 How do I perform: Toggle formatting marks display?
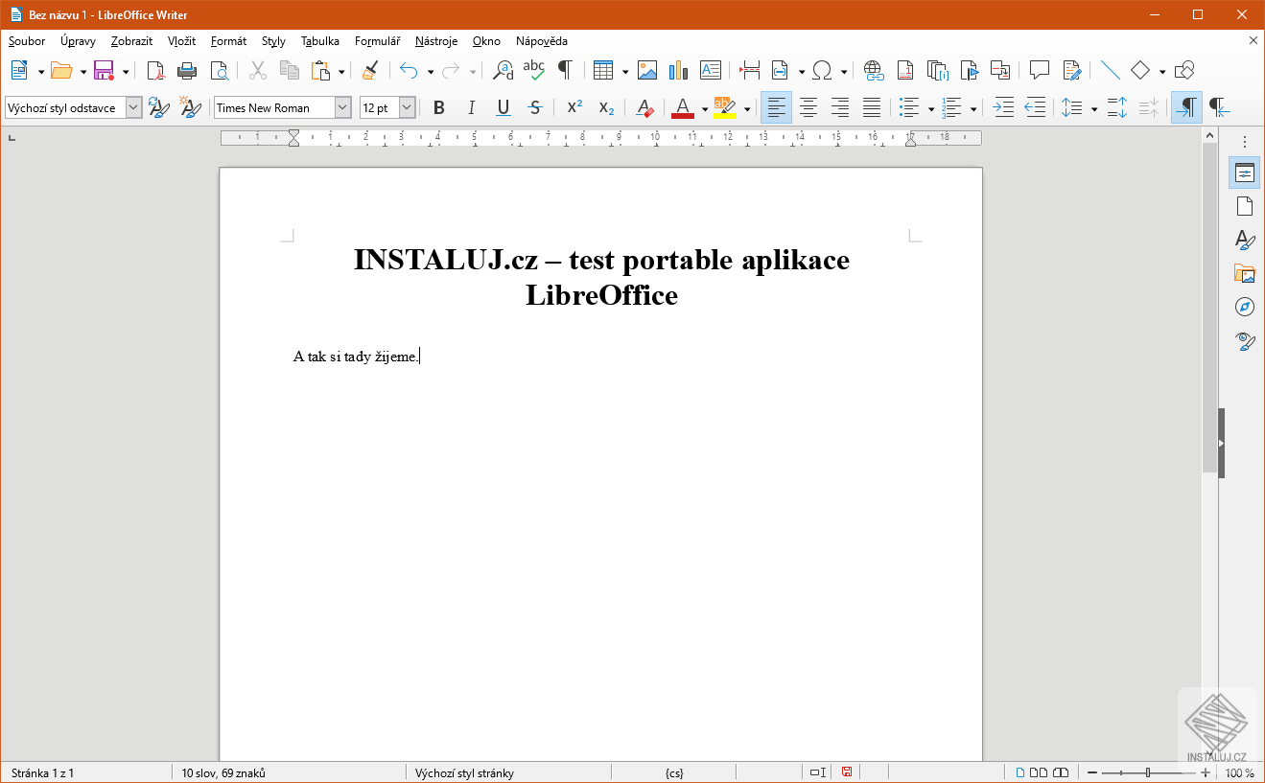566,70
